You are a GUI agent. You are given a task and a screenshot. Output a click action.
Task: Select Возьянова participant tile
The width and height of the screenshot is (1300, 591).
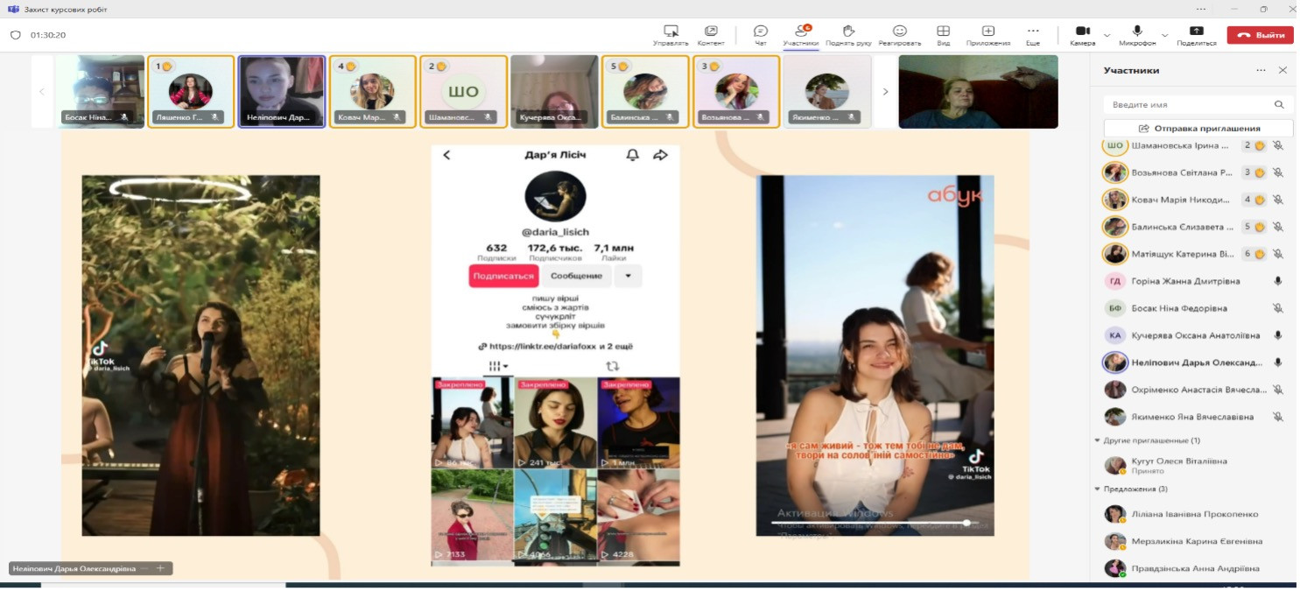pos(737,92)
